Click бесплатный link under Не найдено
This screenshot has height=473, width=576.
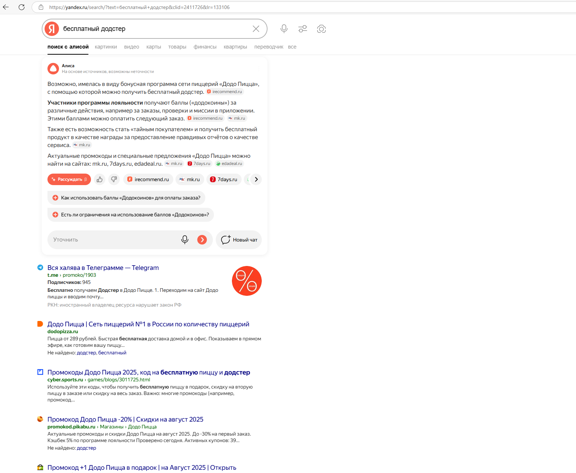[112, 353]
